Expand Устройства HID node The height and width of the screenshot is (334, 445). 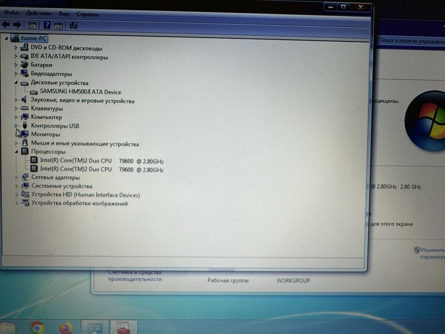[x=17, y=195]
